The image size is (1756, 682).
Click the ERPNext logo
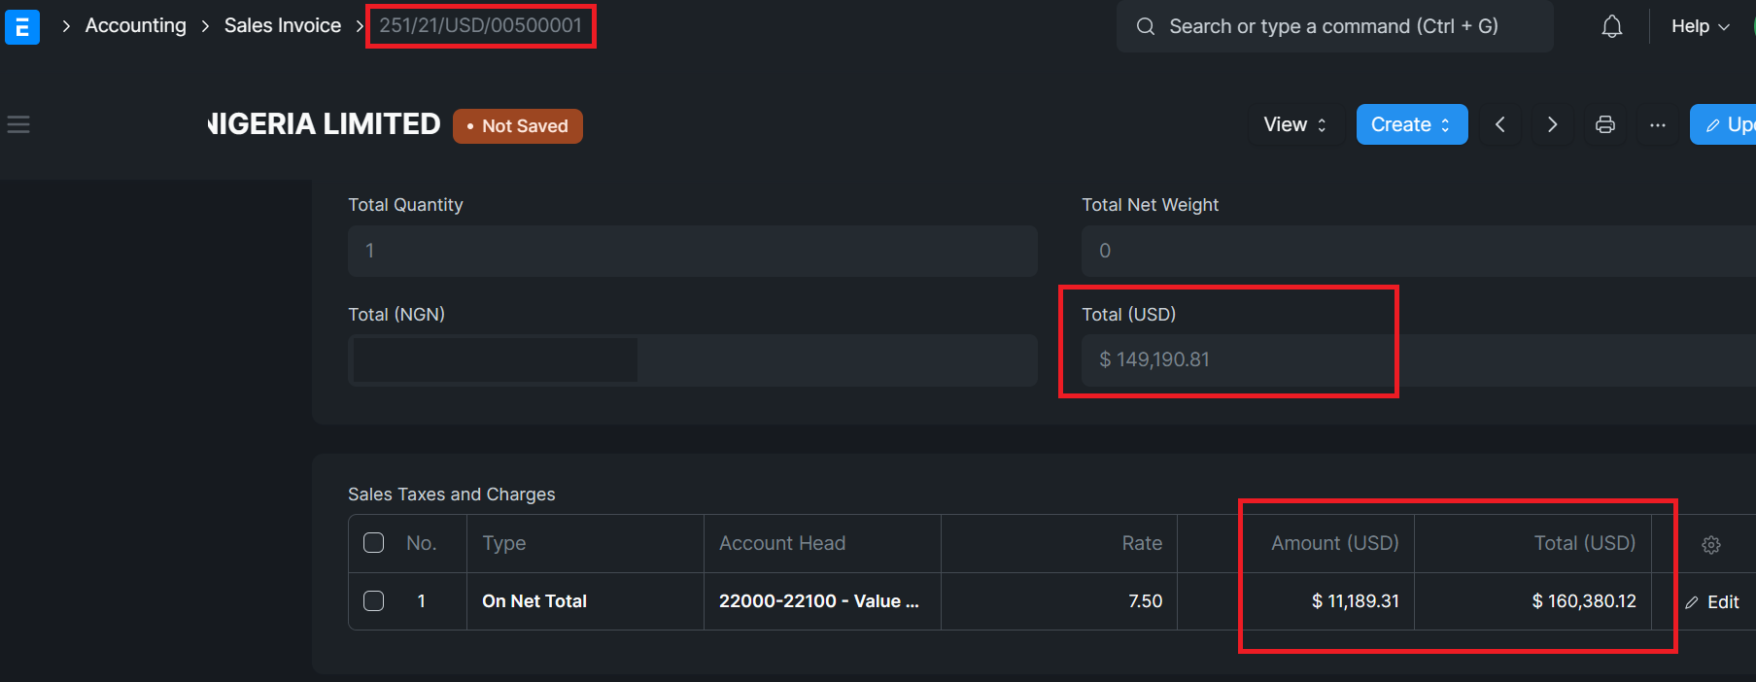[21, 26]
